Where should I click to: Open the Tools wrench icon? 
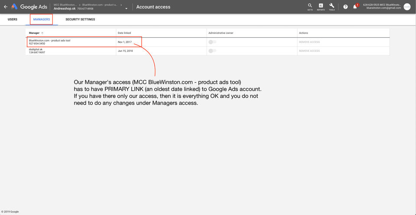click(331, 6)
